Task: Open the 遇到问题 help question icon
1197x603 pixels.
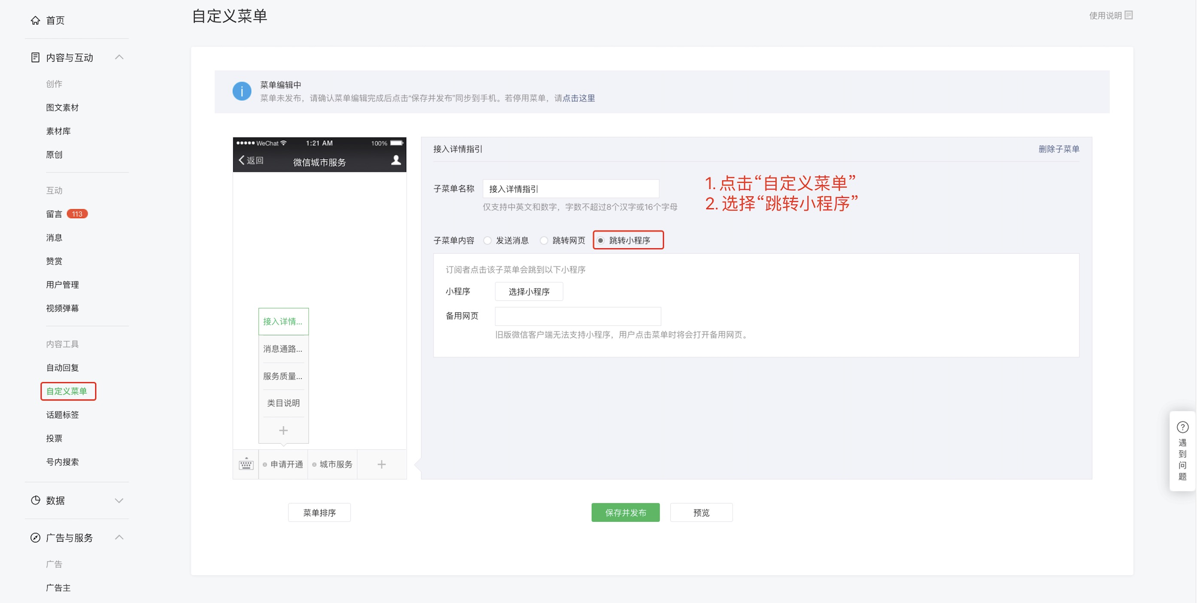Action: [1182, 427]
